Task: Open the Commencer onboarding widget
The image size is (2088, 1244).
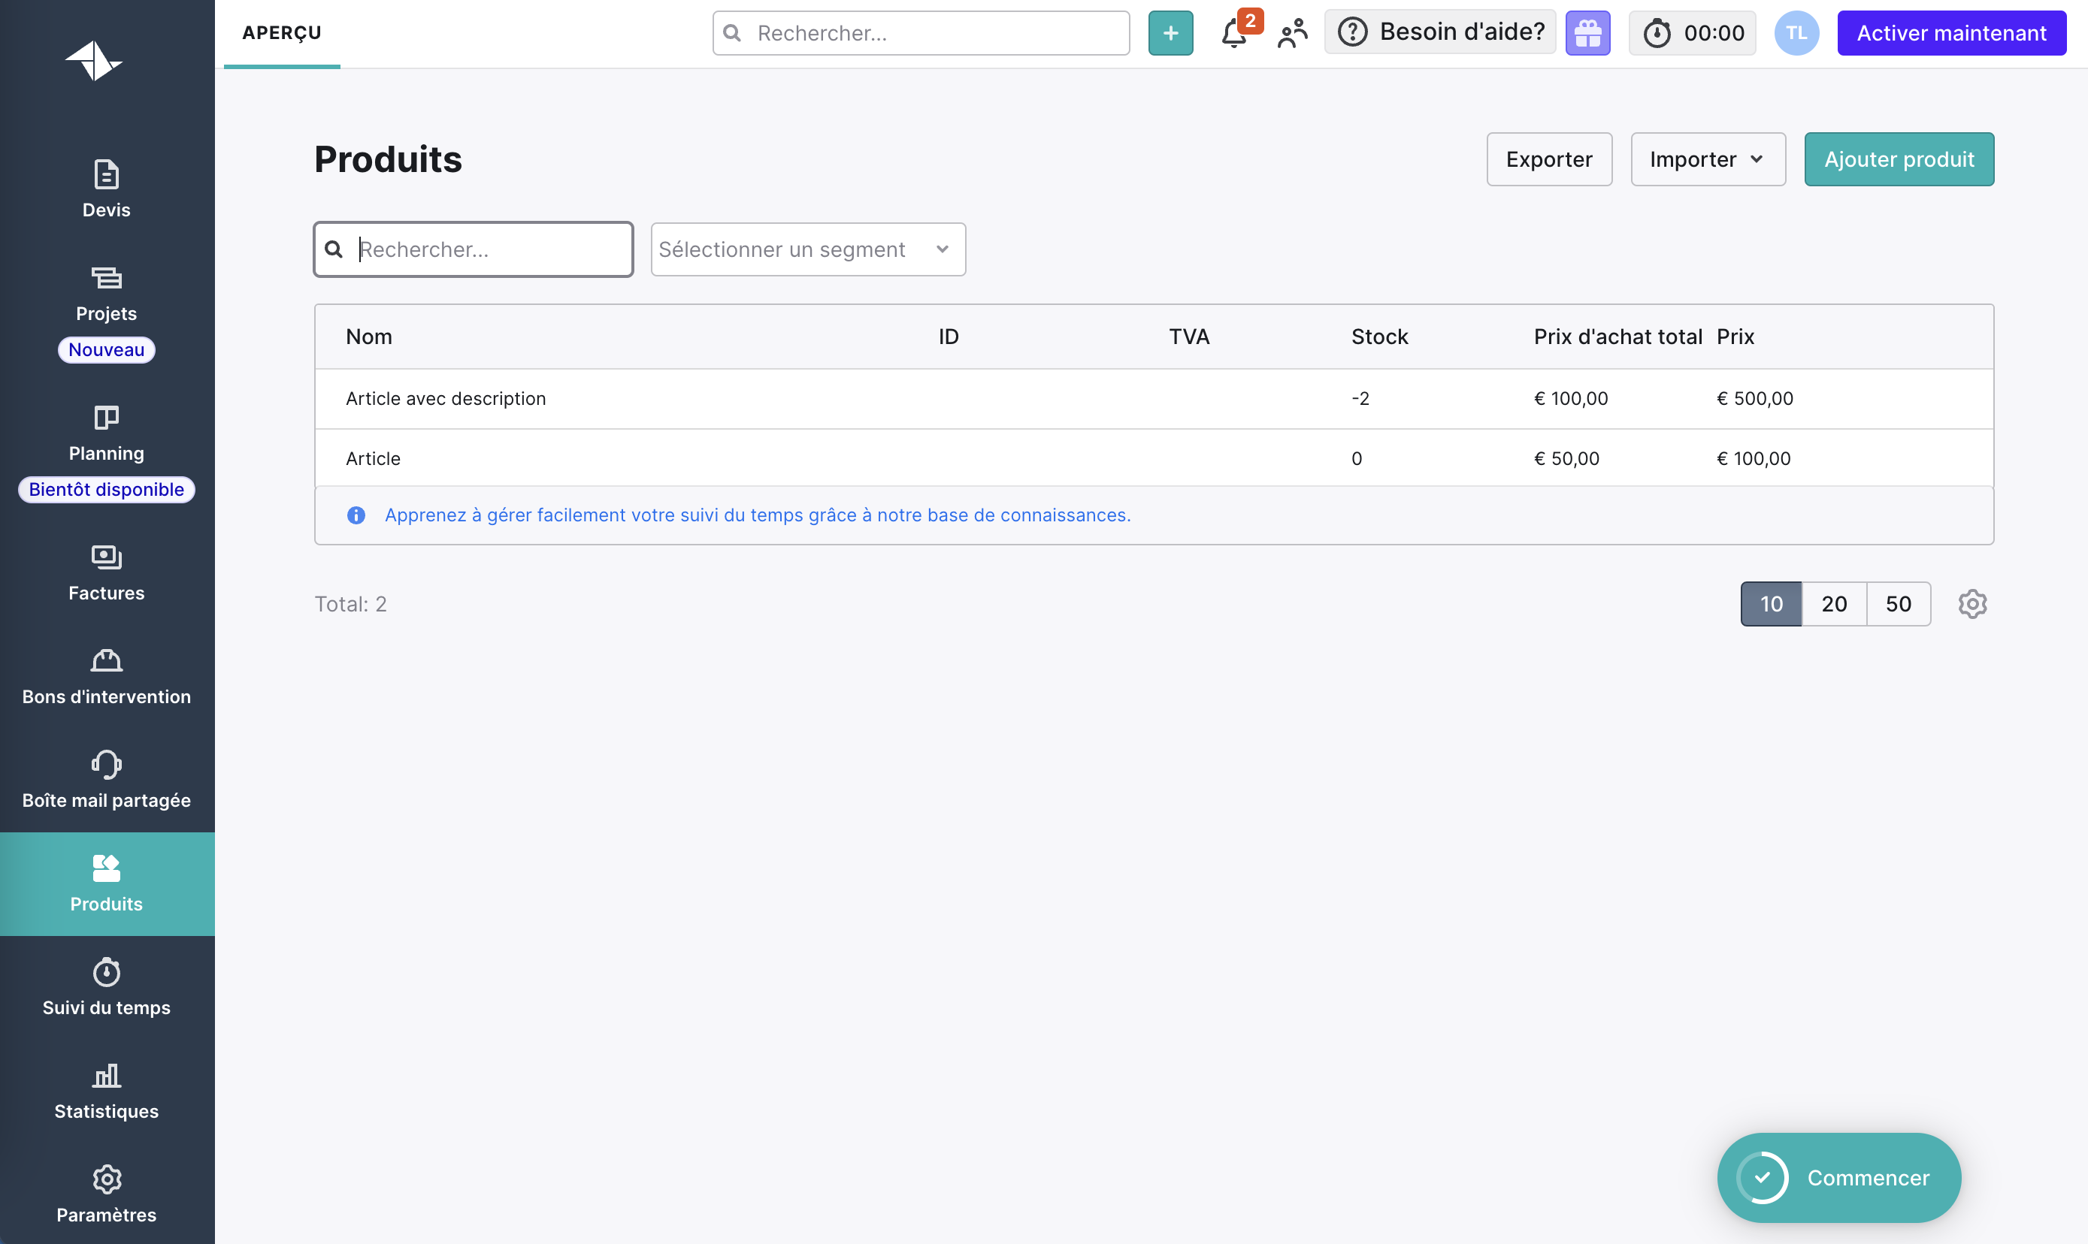Action: [1839, 1178]
